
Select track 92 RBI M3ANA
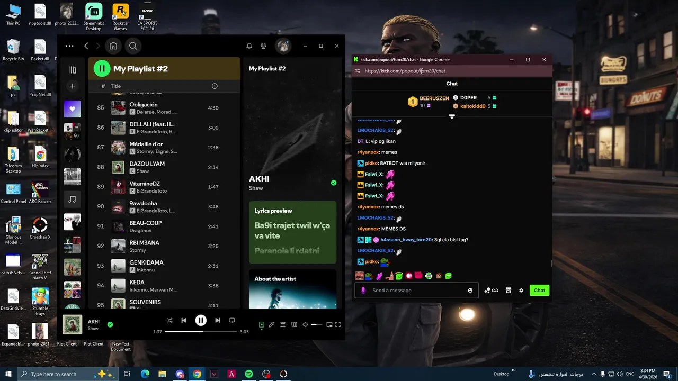[x=164, y=246]
